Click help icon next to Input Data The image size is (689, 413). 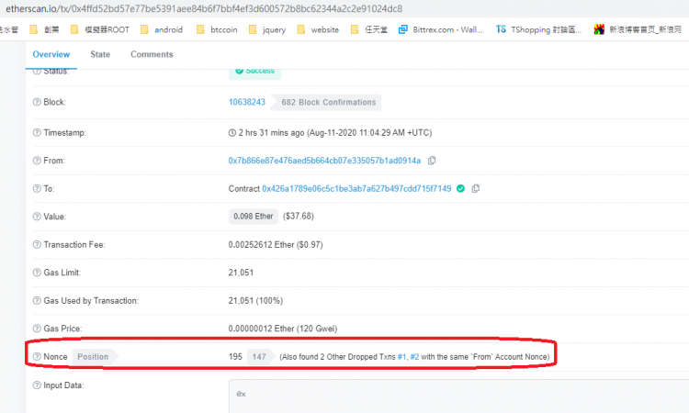[x=37, y=385]
